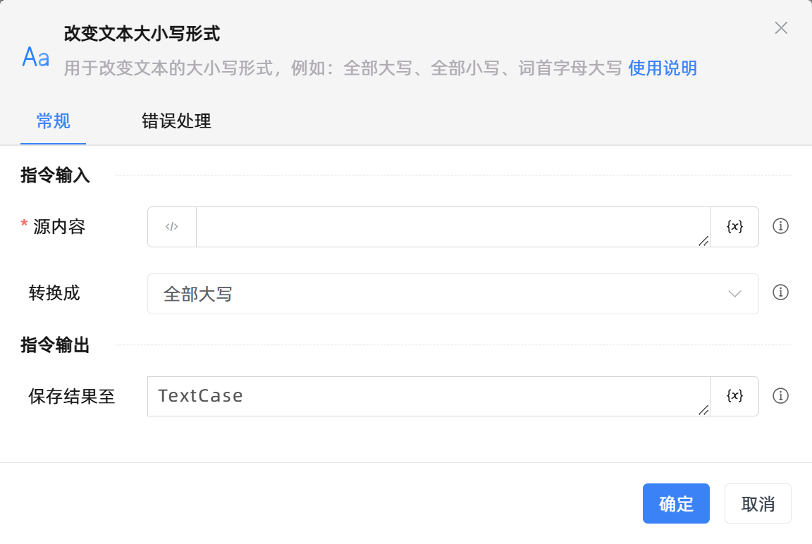Switch to the 错误处理 tab
Image resolution: width=812 pixels, height=544 pixels.
pyautogui.click(x=176, y=121)
